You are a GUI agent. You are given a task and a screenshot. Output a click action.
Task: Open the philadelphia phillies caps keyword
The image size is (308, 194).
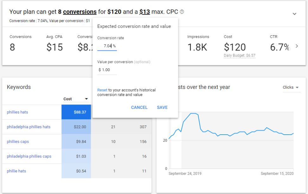tap(29, 156)
